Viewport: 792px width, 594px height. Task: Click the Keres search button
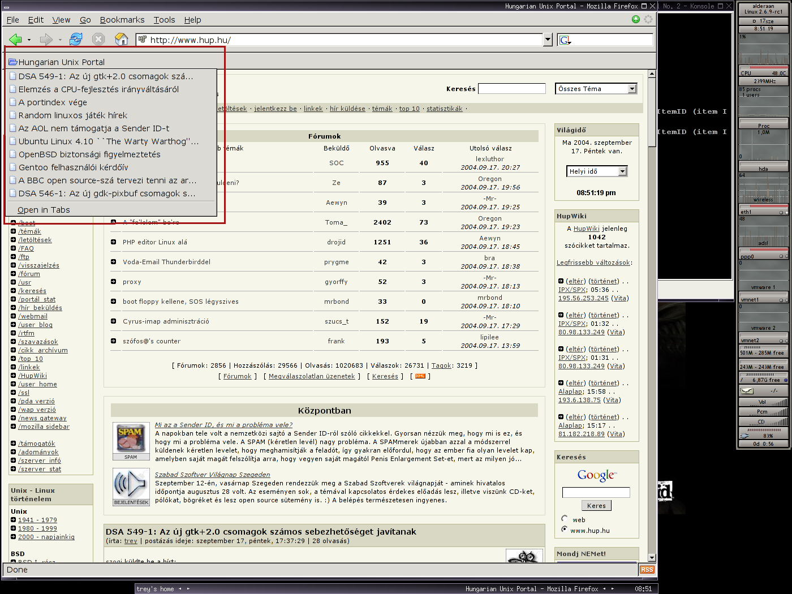pos(596,506)
